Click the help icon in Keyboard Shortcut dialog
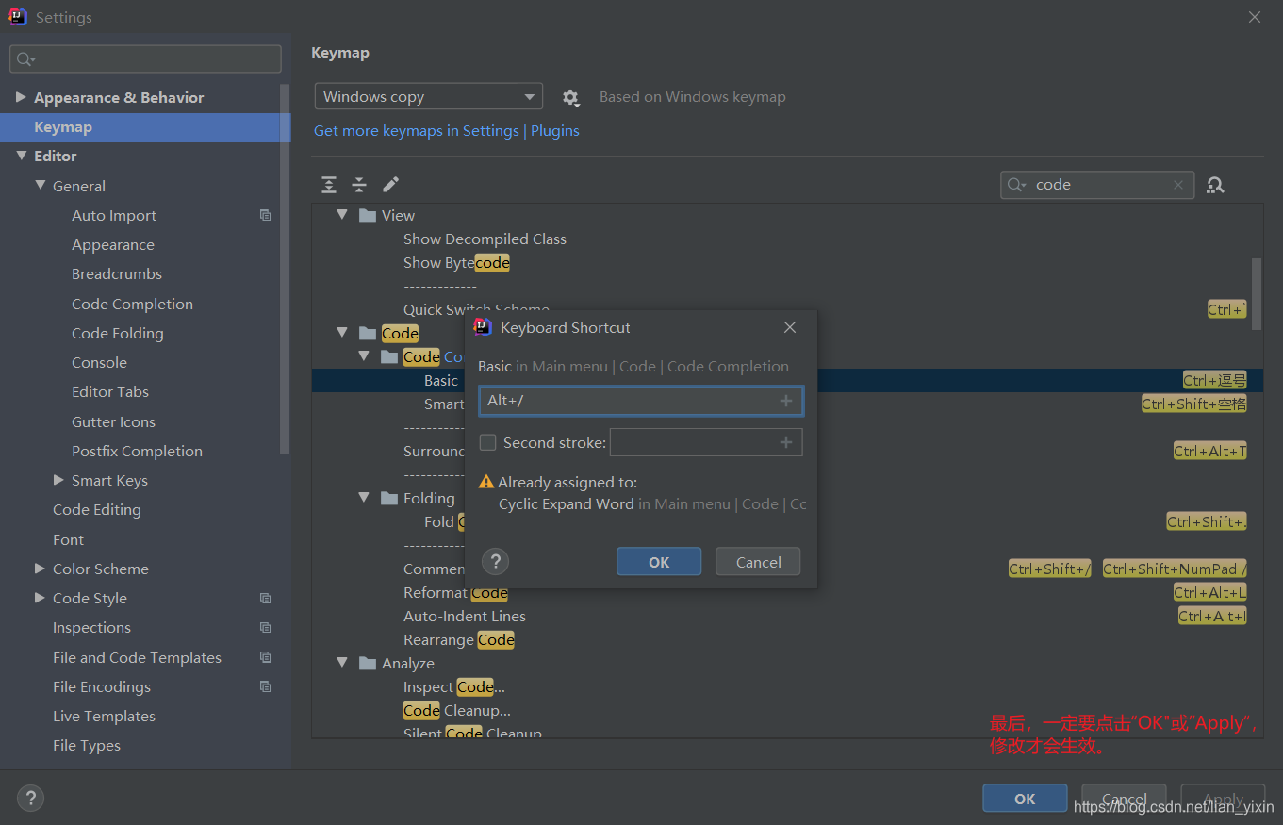The width and height of the screenshot is (1283, 825). (x=495, y=562)
